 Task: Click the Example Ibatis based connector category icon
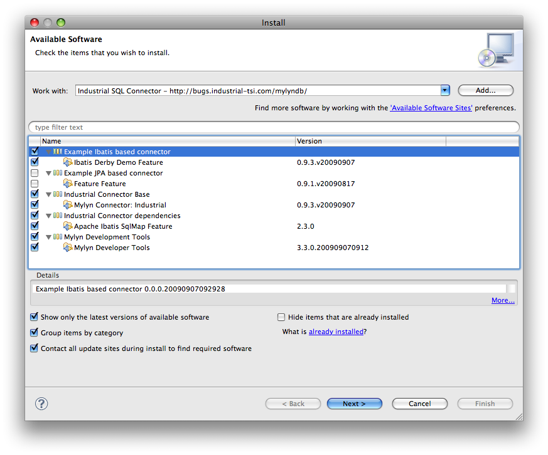coord(58,152)
